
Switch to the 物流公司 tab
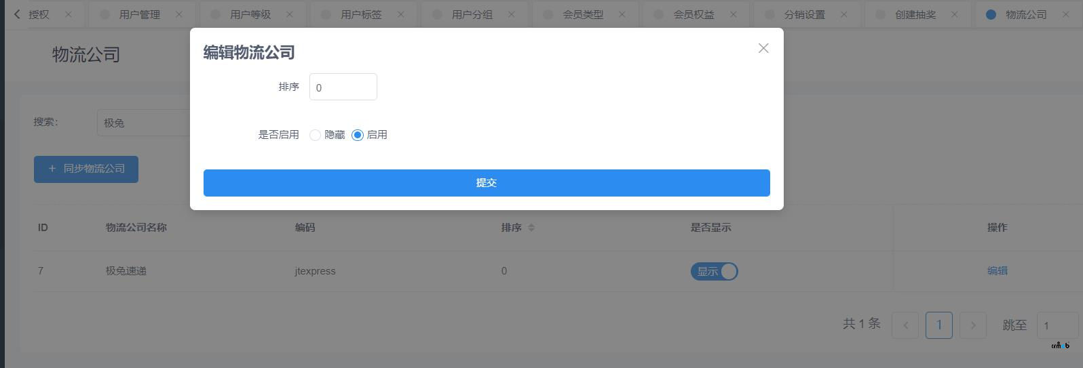[x=1026, y=14]
